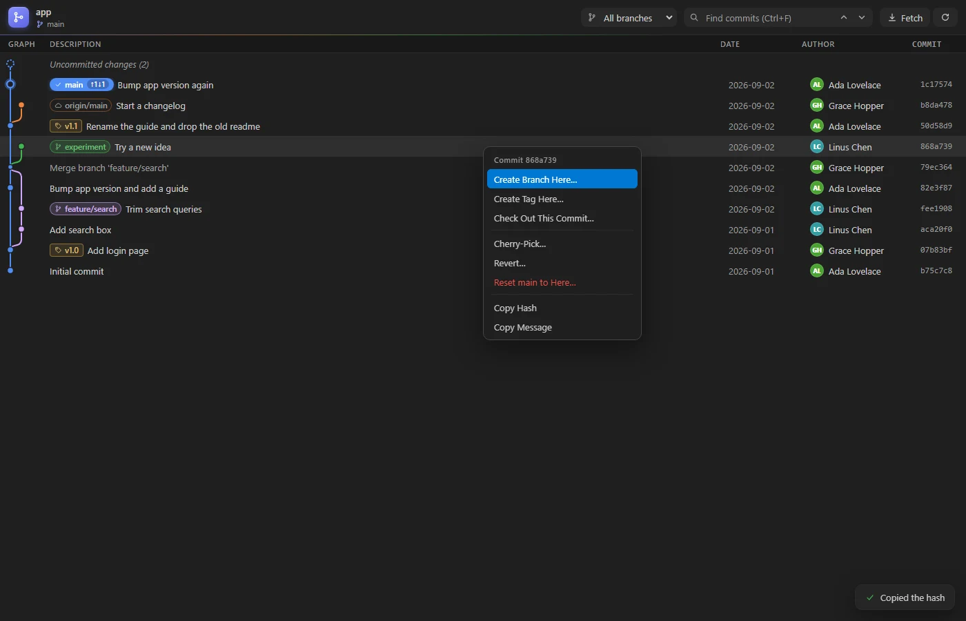Image resolution: width=966 pixels, height=621 pixels.
Task: Click the "Copied the hash" notification toast
Action: tap(905, 598)
